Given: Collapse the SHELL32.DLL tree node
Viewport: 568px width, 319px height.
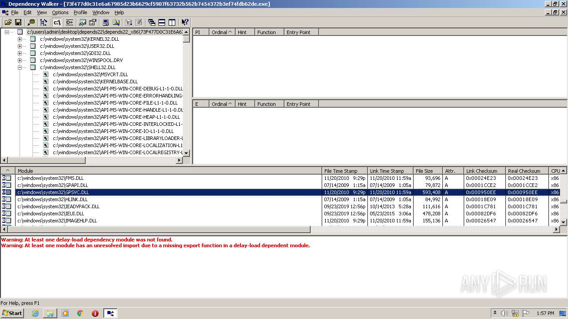Looking at the screenshot, I should tap(20, 67).
